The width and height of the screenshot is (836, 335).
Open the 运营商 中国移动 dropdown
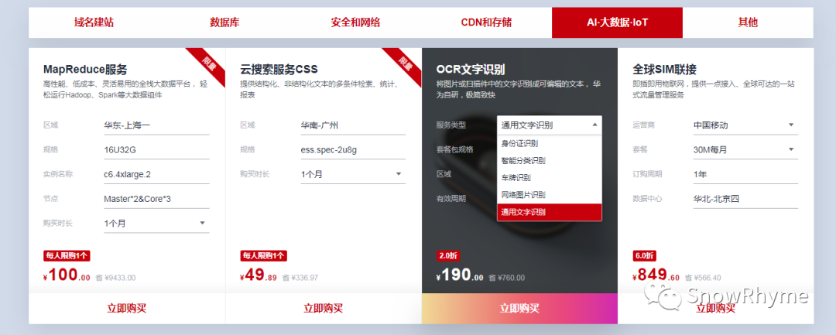[x=745, y=125]
